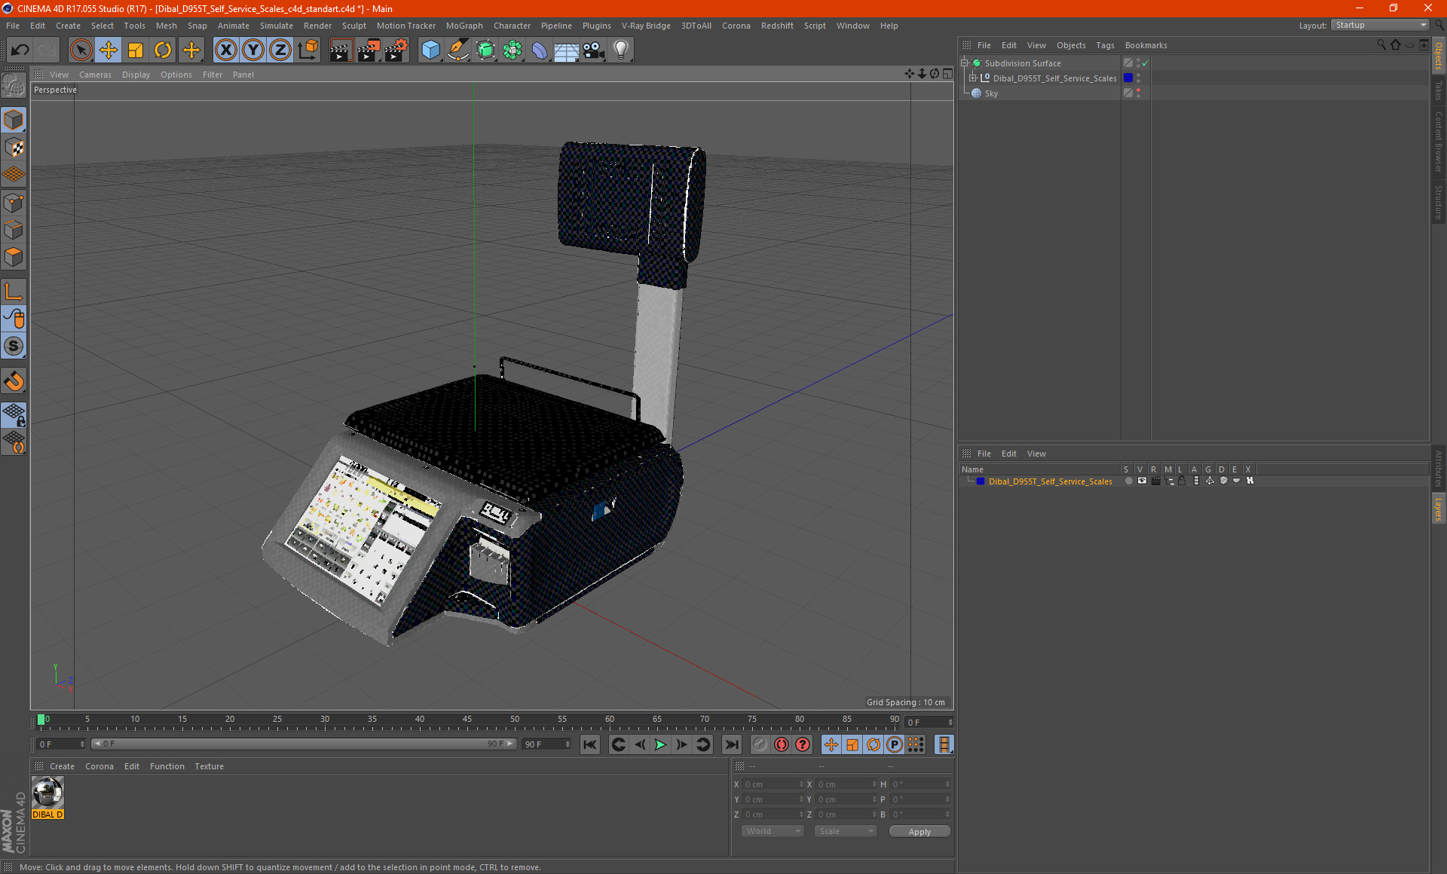Click the timeline range slider bar

point(303,744)
